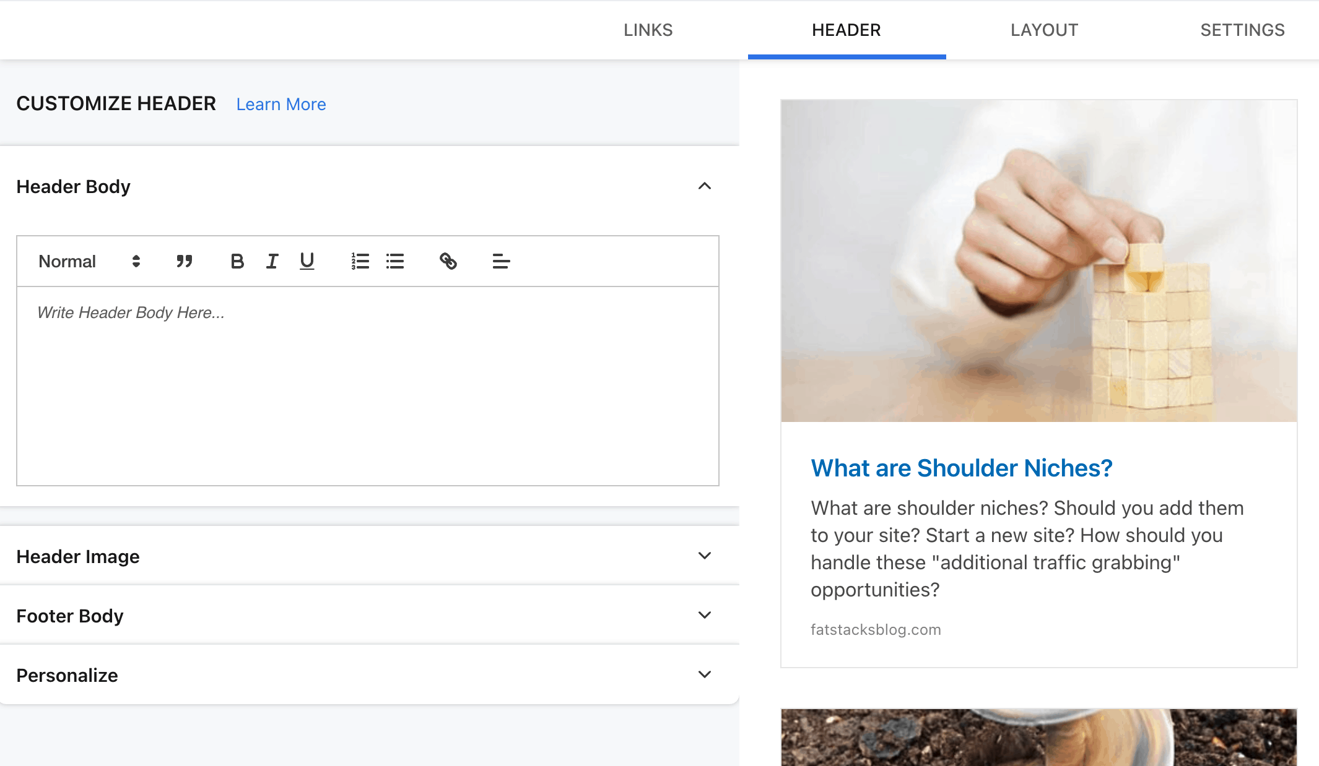
Task: Toggle italic formatting
Action: pos(272,261)
